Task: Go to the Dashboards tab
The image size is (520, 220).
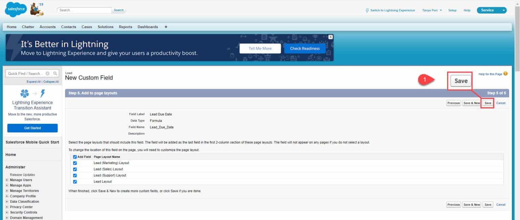Action: (x=148, y=27)
